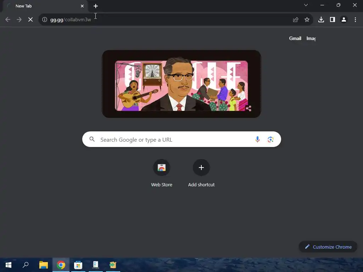Open a new tab with plus

(96, 6)
